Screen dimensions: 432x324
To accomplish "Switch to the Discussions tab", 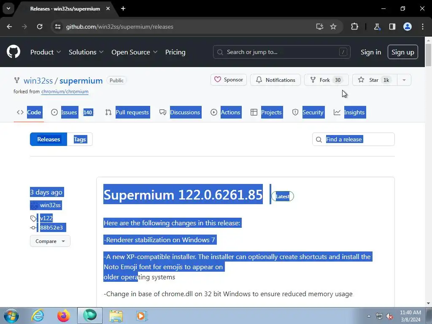I will [x=180, y=112].
